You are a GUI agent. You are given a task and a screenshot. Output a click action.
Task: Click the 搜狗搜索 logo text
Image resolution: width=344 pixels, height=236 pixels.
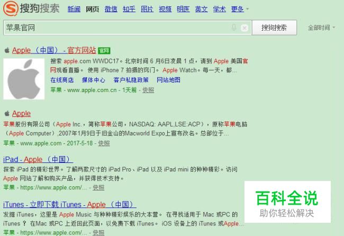pos(40,8)
